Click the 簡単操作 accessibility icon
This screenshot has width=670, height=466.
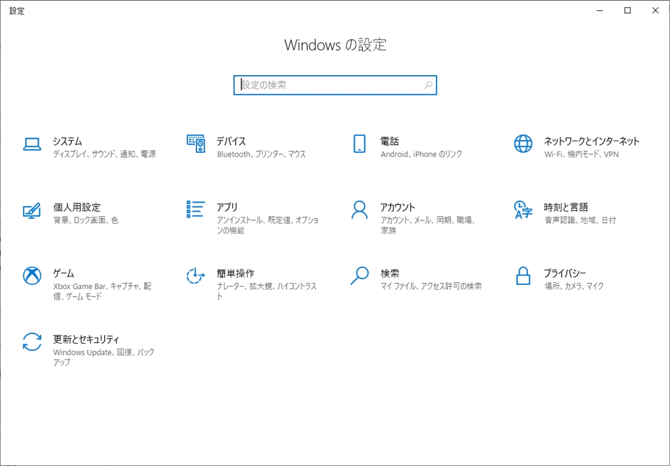(196, 276)
